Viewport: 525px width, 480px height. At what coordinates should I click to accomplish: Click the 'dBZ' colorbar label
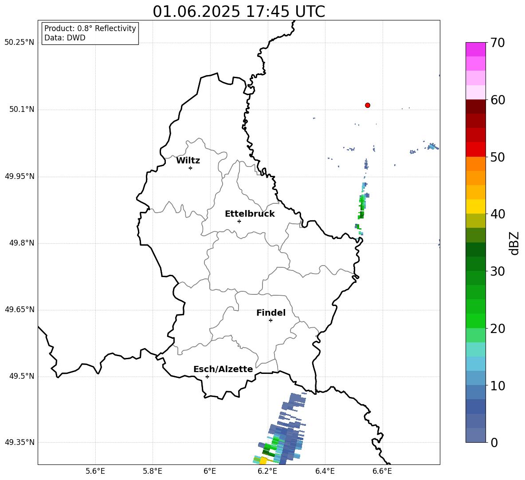coord(514,243)
